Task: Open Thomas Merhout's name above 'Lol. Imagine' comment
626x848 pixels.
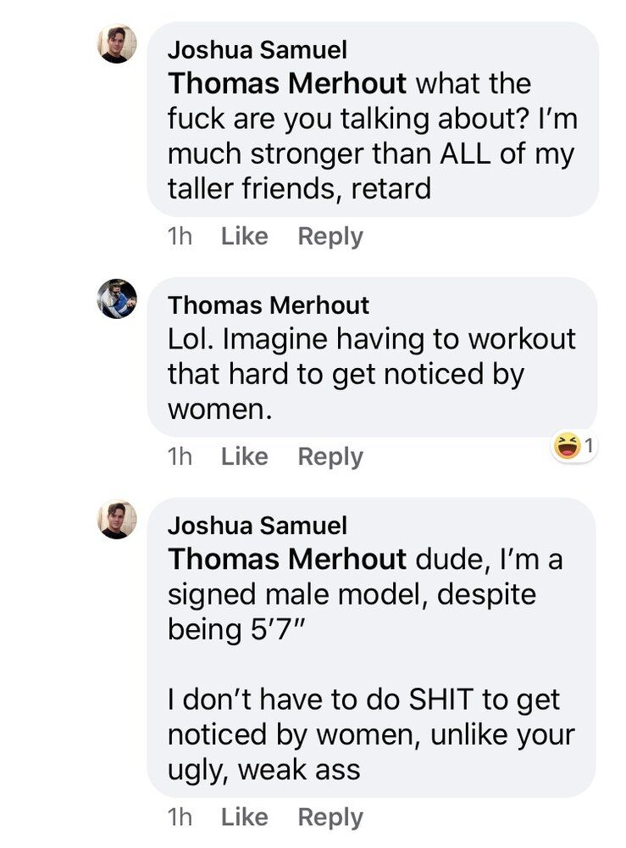Action: click(x=269, y=305)
